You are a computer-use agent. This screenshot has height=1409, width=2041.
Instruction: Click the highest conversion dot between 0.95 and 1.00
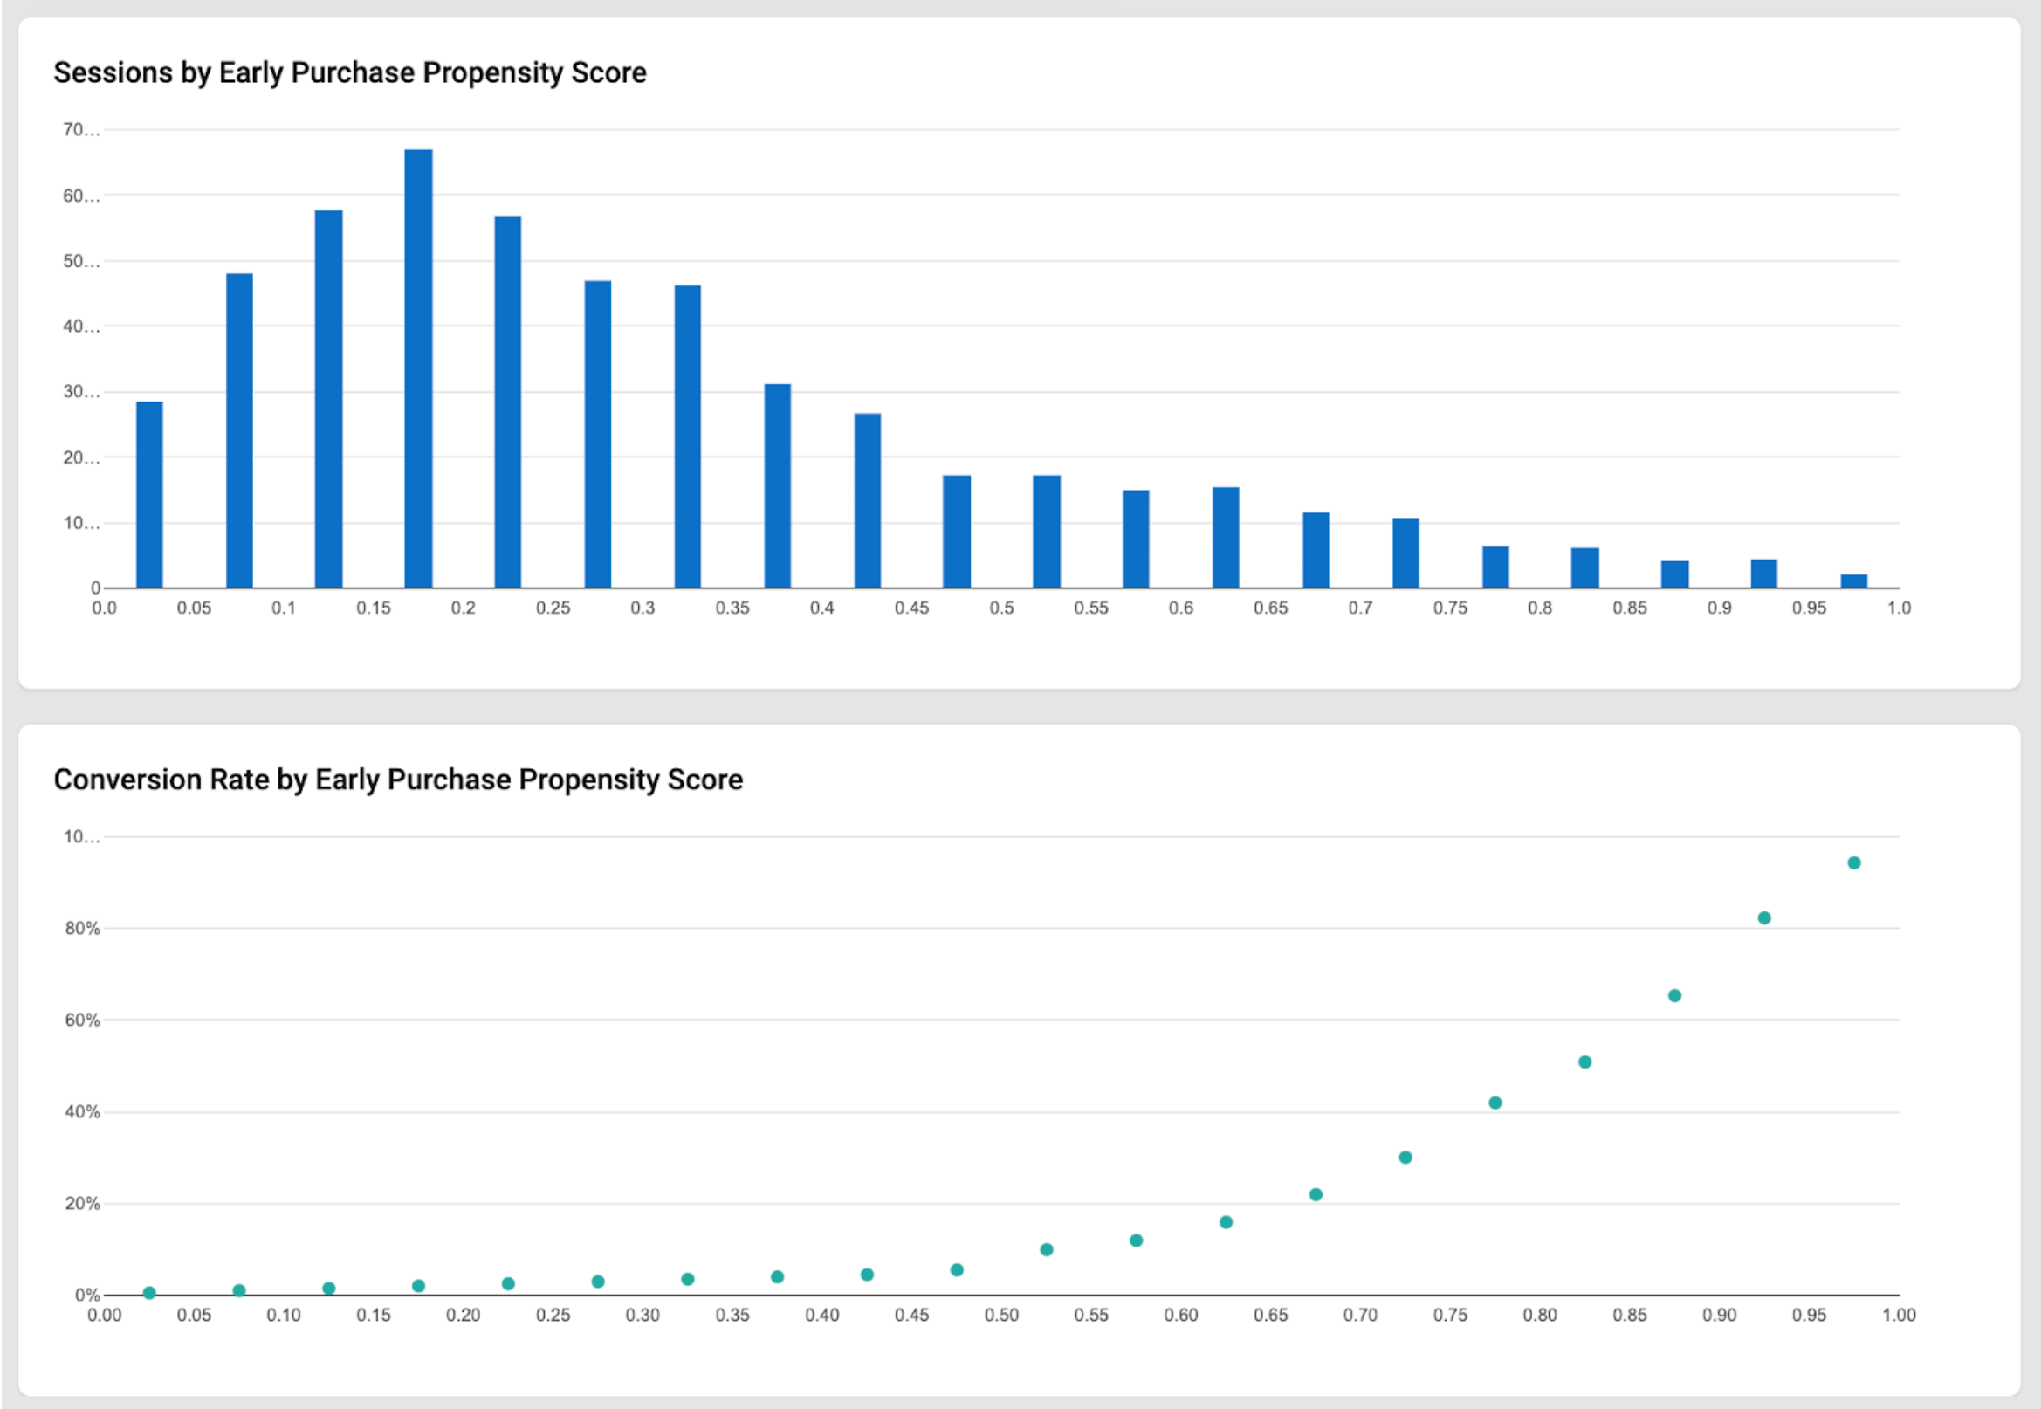(x=1854, y=863)
